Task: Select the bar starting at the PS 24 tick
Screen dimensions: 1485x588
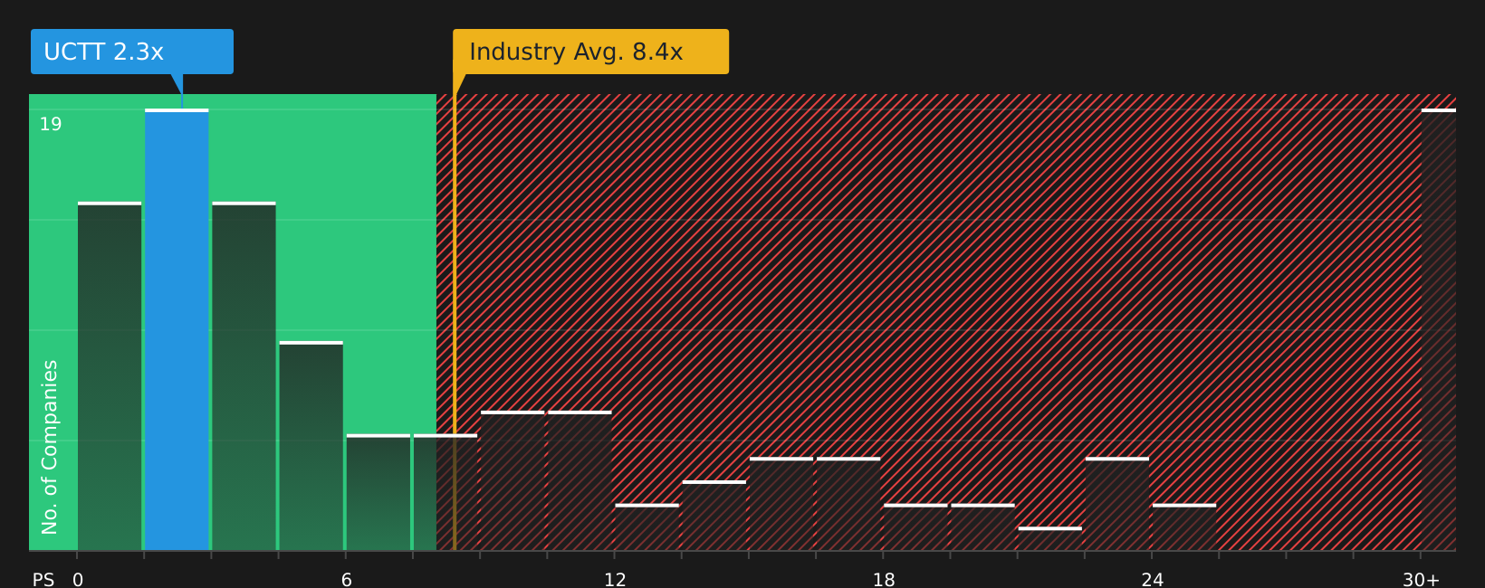Action: 1184,526
